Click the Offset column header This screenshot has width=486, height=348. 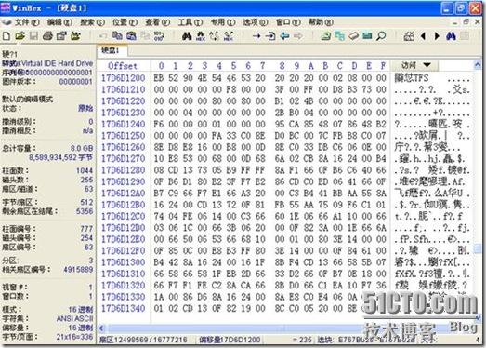(x=123, y=66)
